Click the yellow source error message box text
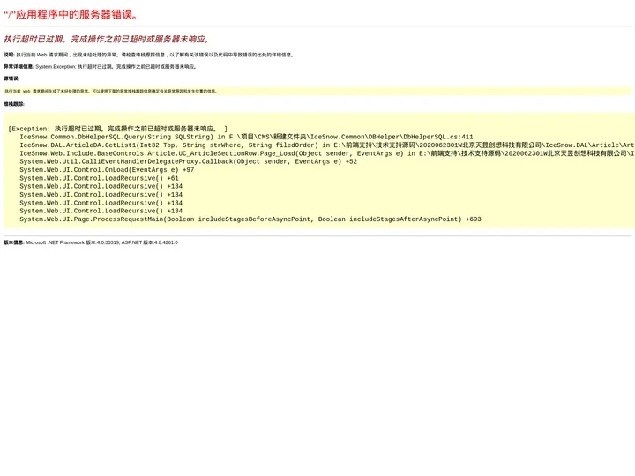This screenshot has width=635, height=476. 111,91
